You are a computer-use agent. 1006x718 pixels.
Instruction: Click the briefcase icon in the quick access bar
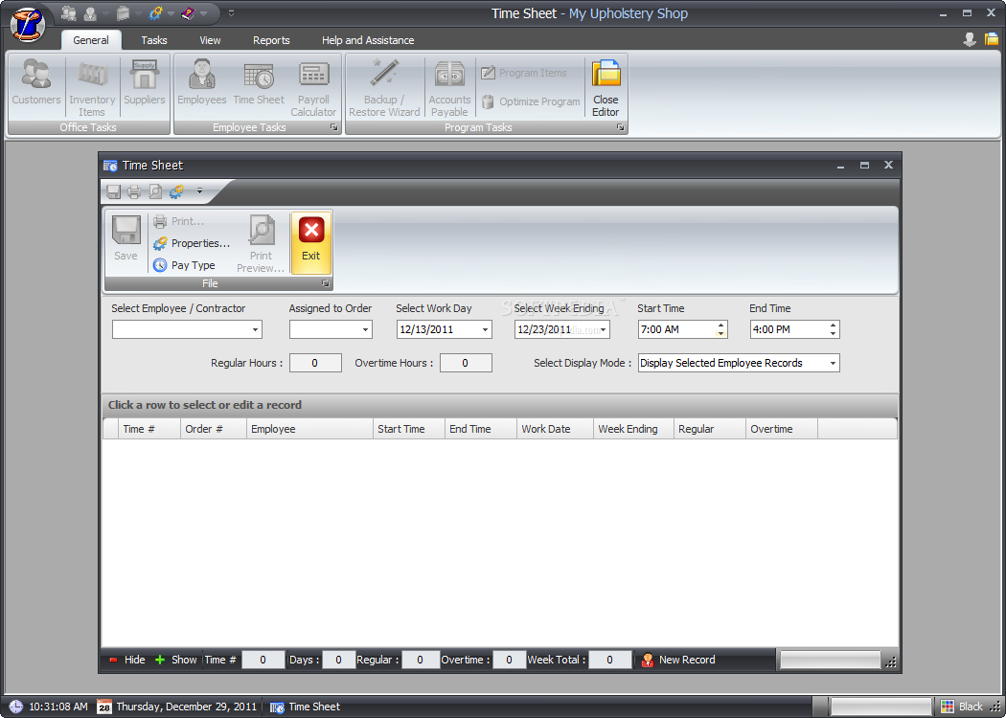pyautogui.click(x=124, y=12)
